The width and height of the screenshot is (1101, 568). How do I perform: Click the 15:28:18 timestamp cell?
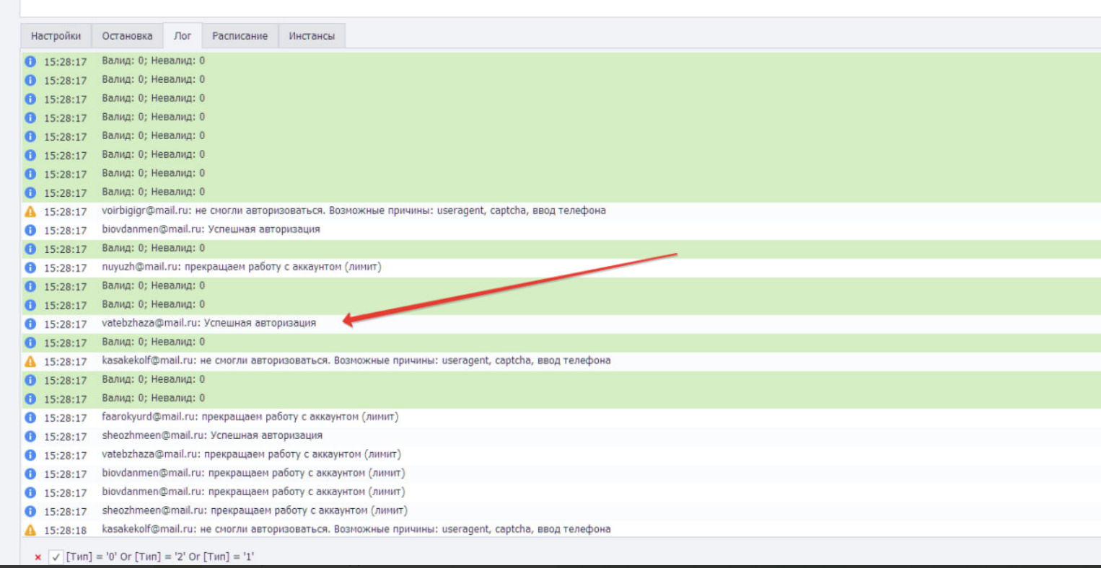pyautogui.click(x=65, y=531)
